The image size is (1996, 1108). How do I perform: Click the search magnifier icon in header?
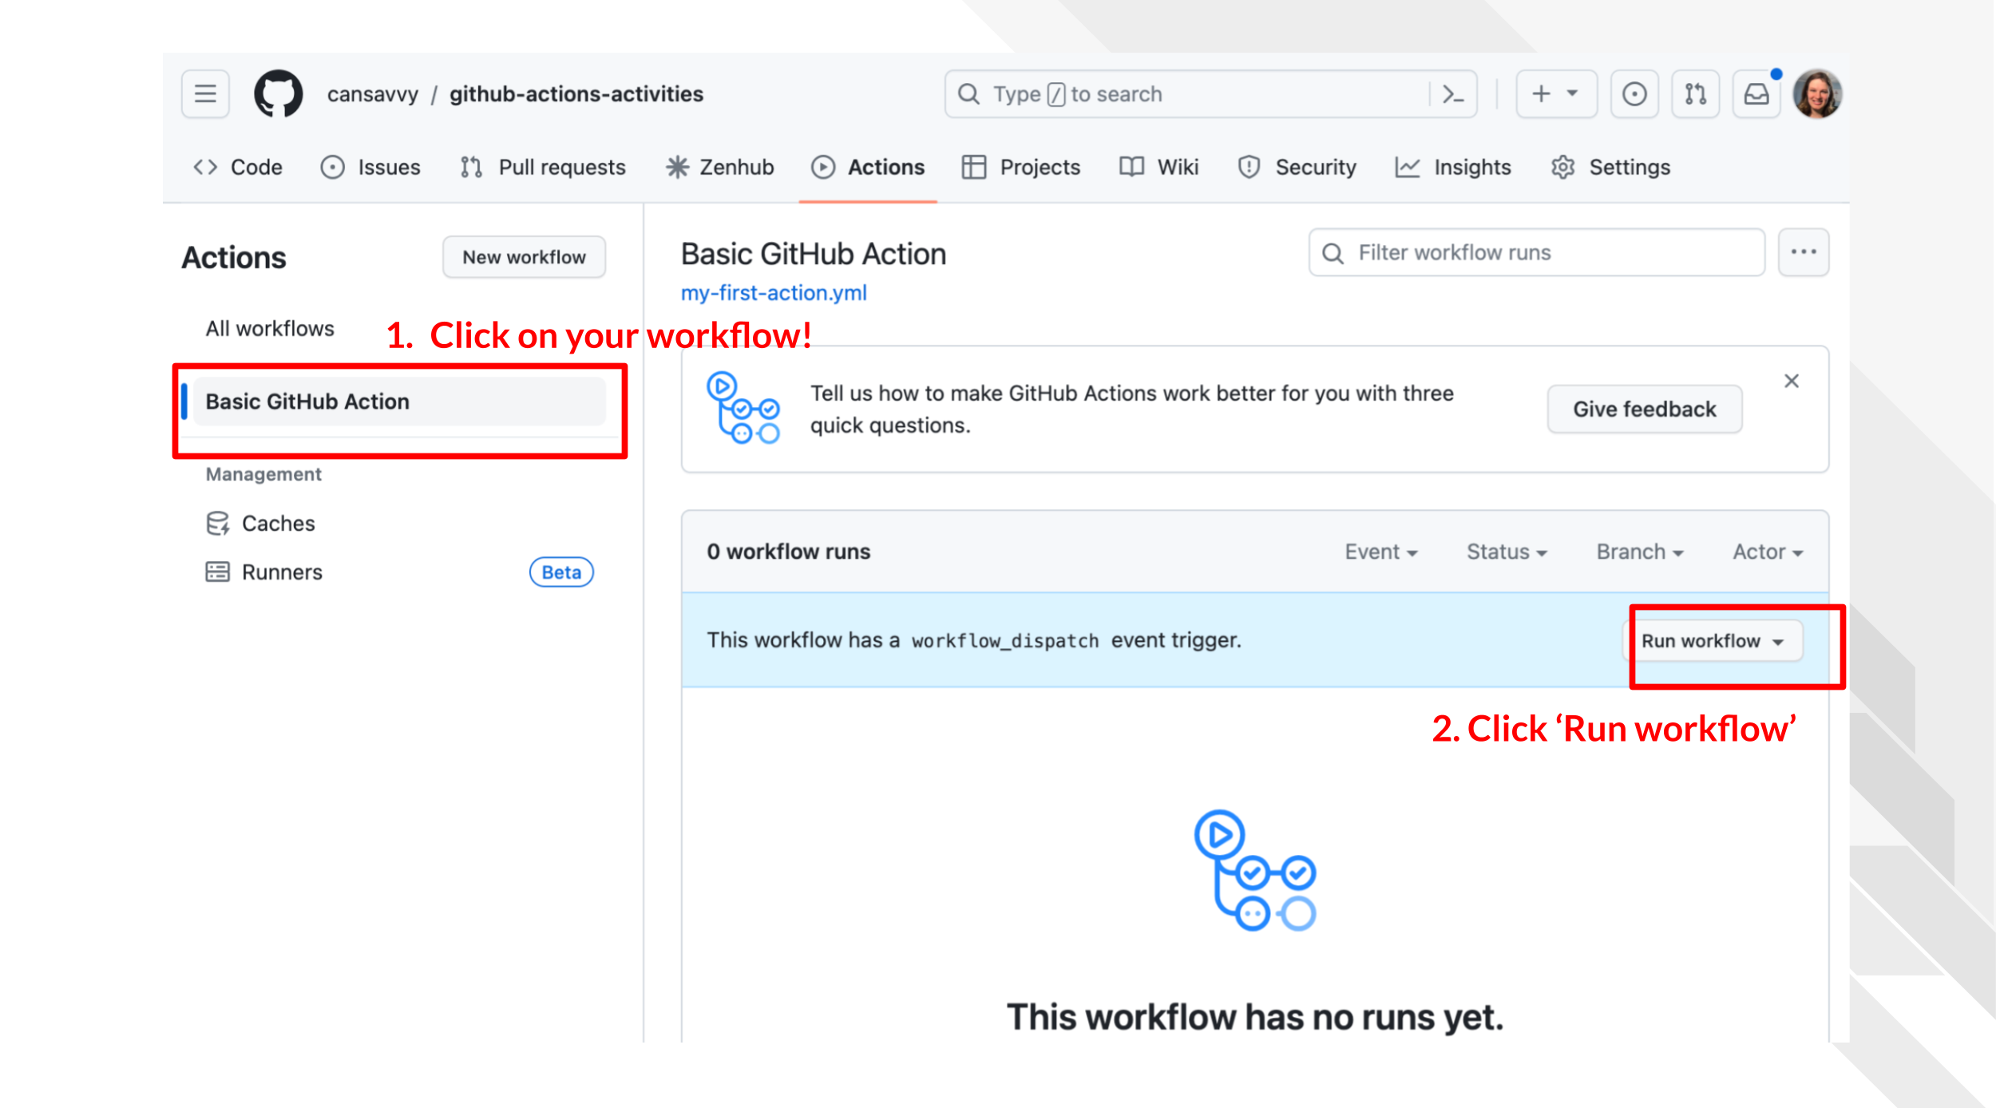click(968, 94)
